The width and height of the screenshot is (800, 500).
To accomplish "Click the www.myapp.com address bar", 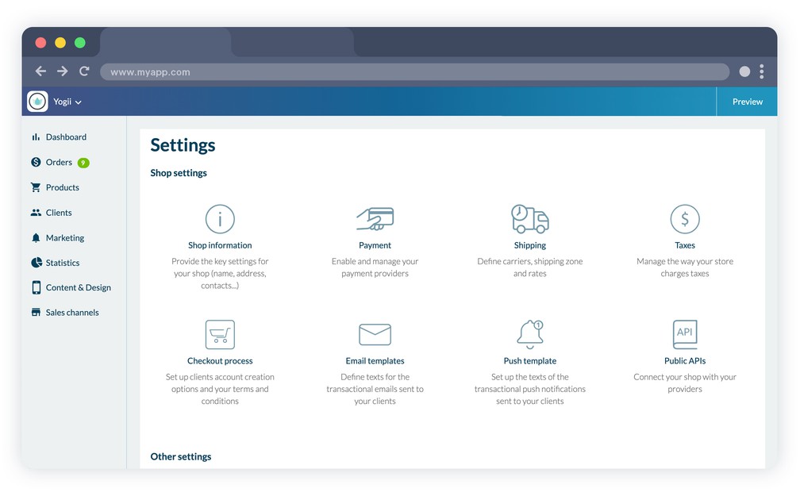I will coord(414,72).
